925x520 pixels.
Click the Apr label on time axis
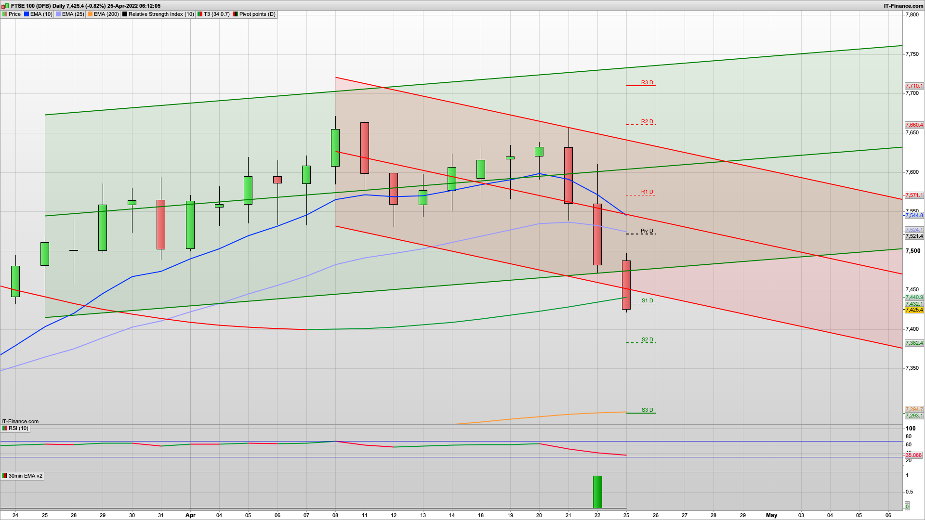[190, 515]
